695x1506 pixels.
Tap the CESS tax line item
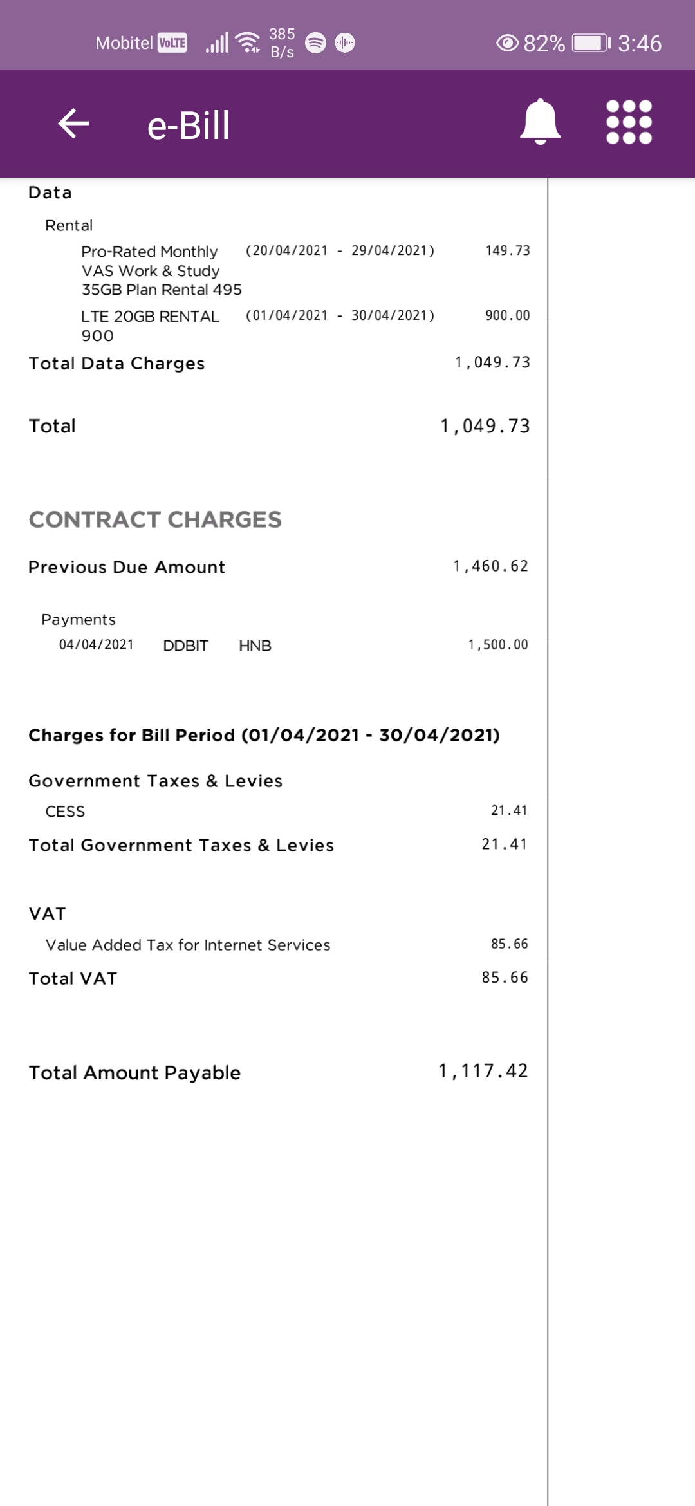point(287,811)
